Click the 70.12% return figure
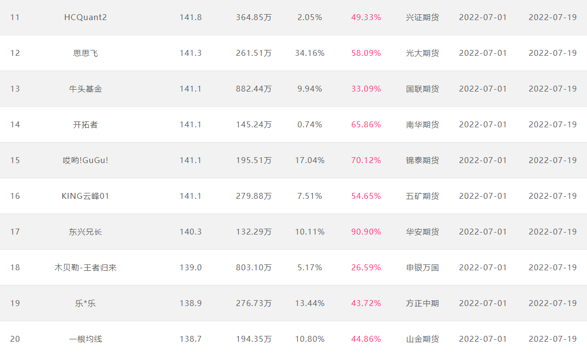This screenshot has width=587, height=354. click(x=366, y=160)
